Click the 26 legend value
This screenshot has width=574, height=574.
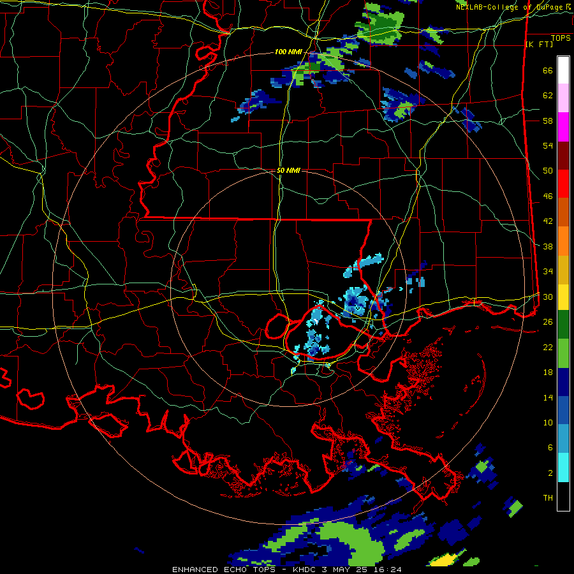pyautogui.click(x=548, y=322)
